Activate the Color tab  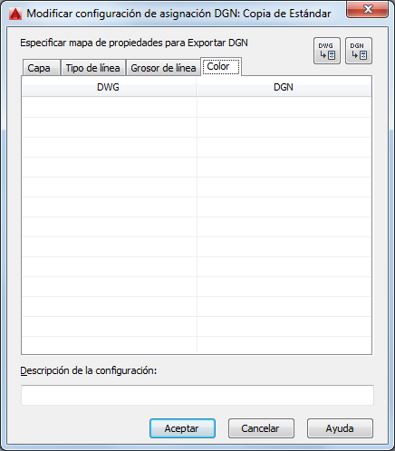[x=221, y=66]
